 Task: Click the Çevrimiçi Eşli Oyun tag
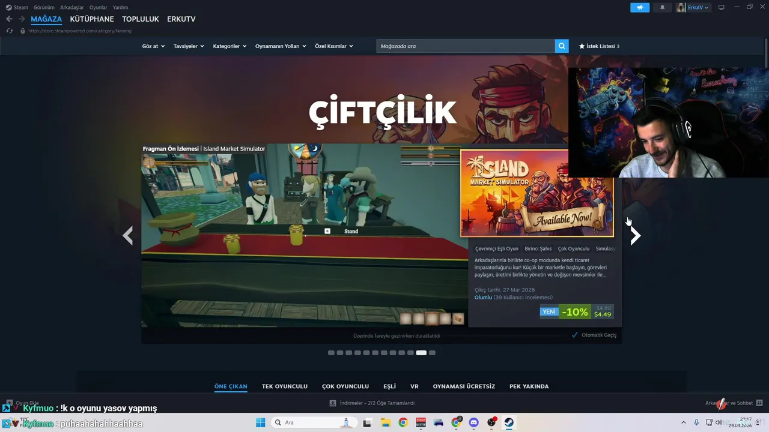[497, 248]
